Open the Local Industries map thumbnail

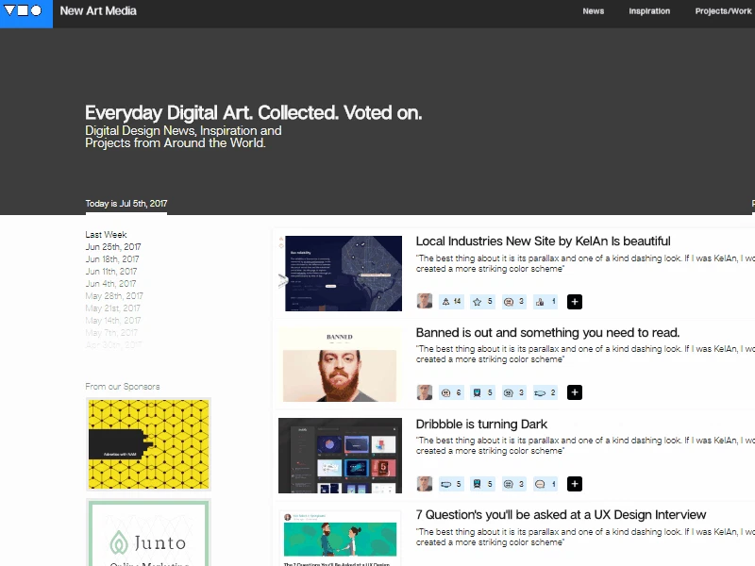[344, 274]
